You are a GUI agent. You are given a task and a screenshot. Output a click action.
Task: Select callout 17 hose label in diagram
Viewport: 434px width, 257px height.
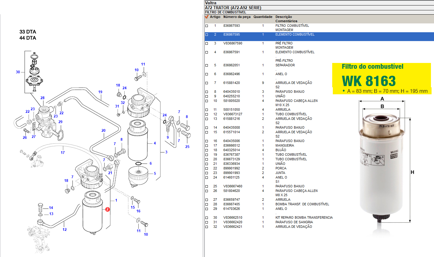click(x=63, y=153)
